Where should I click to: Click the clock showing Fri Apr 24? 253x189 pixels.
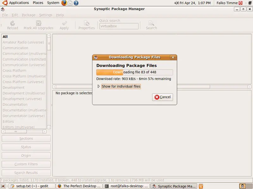(x=195, y=3)
